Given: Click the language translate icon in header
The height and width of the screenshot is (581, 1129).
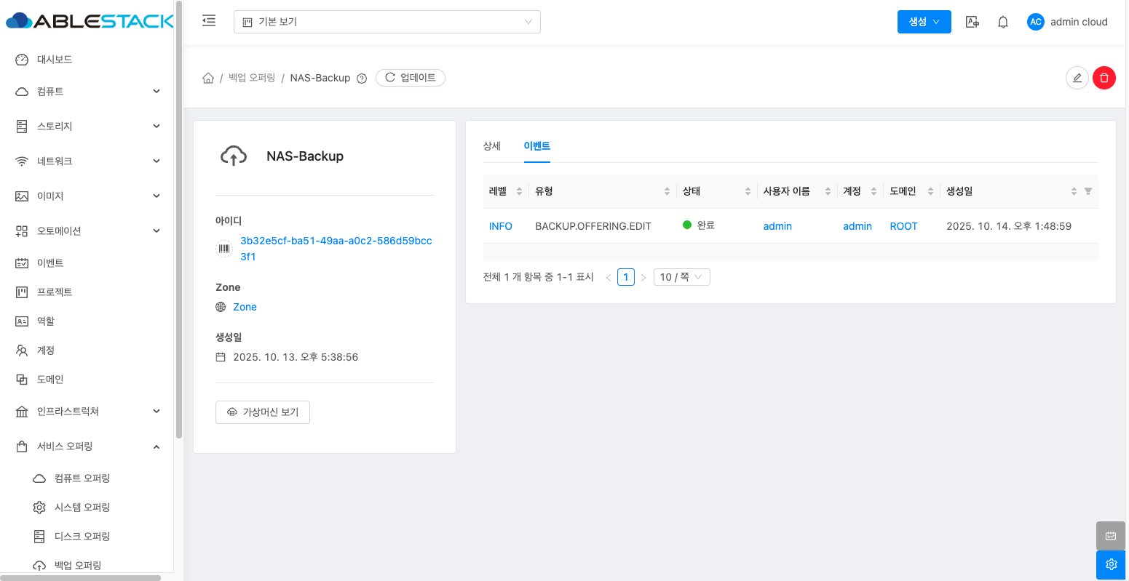Looking at the screenshot, I should pyautogui.click(x=972, y=22).
